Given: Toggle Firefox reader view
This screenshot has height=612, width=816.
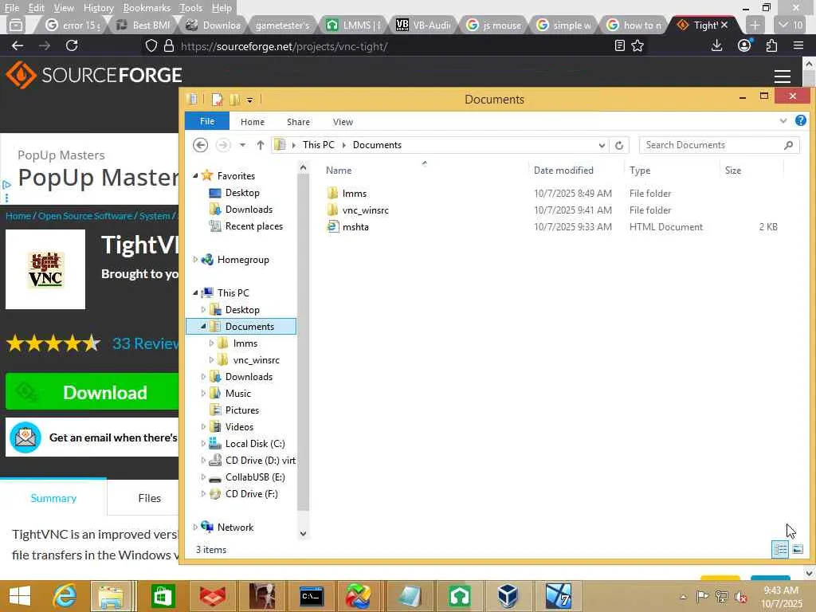Looking at the screenshot, I should (619, 45).
